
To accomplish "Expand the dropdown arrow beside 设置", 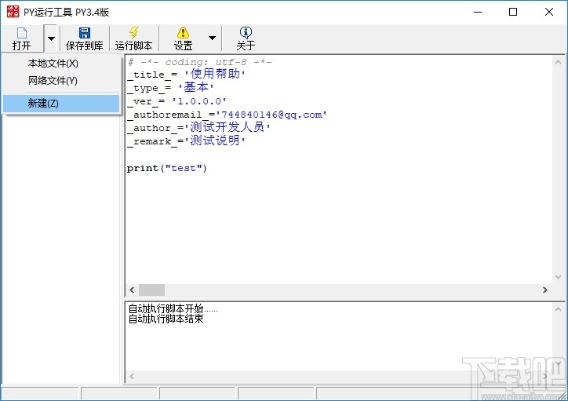I will [213, 38].
